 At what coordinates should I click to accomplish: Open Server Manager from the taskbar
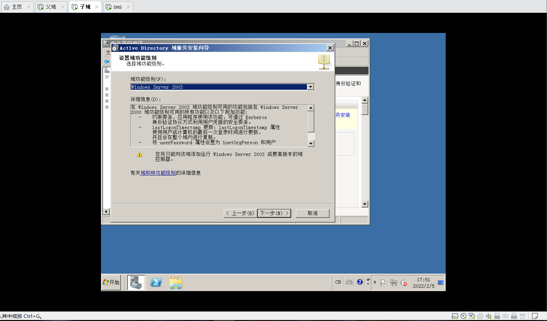pyautogui.click(x=136, y=282)
